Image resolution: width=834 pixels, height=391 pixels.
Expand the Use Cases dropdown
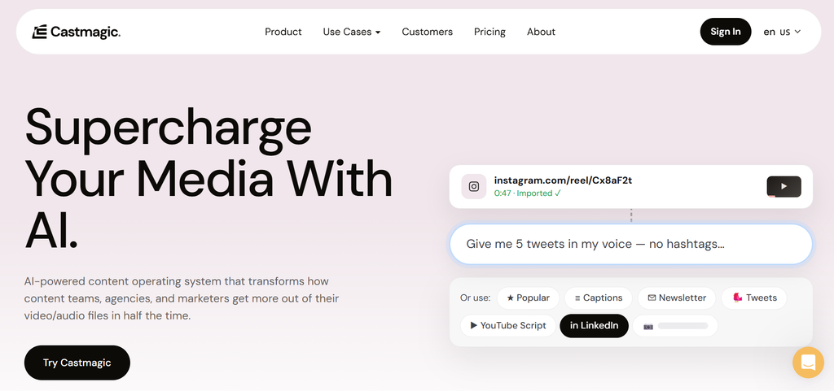pyautogui.click(x=352, y=32)
